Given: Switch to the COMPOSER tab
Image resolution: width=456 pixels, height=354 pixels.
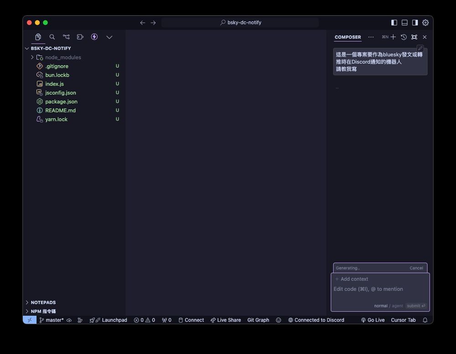Looking at the screenshot, I should coord(347,37).
